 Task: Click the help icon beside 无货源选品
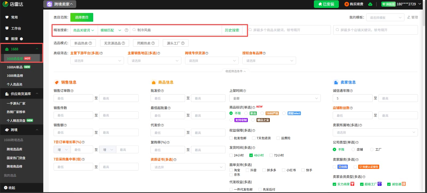coord(123,43)
